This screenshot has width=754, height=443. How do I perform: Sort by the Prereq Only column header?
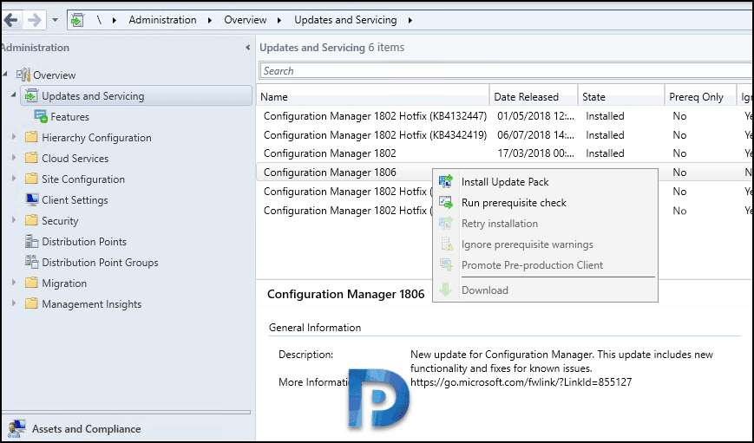700,96
